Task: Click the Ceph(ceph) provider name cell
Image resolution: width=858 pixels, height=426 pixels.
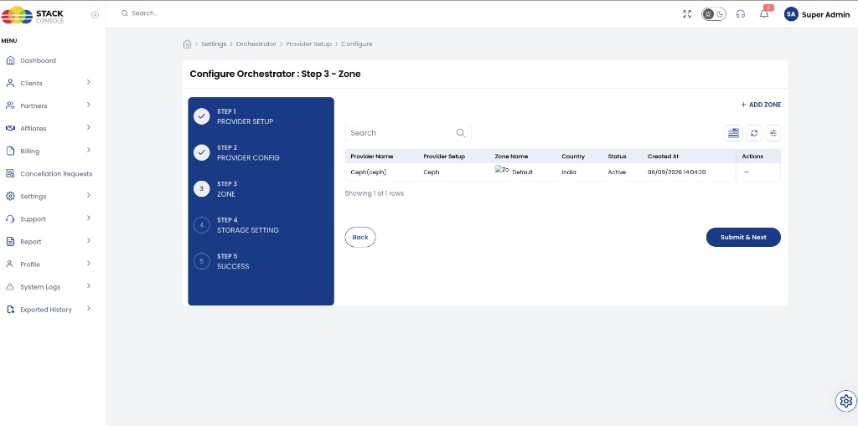Action: point(369,172)
